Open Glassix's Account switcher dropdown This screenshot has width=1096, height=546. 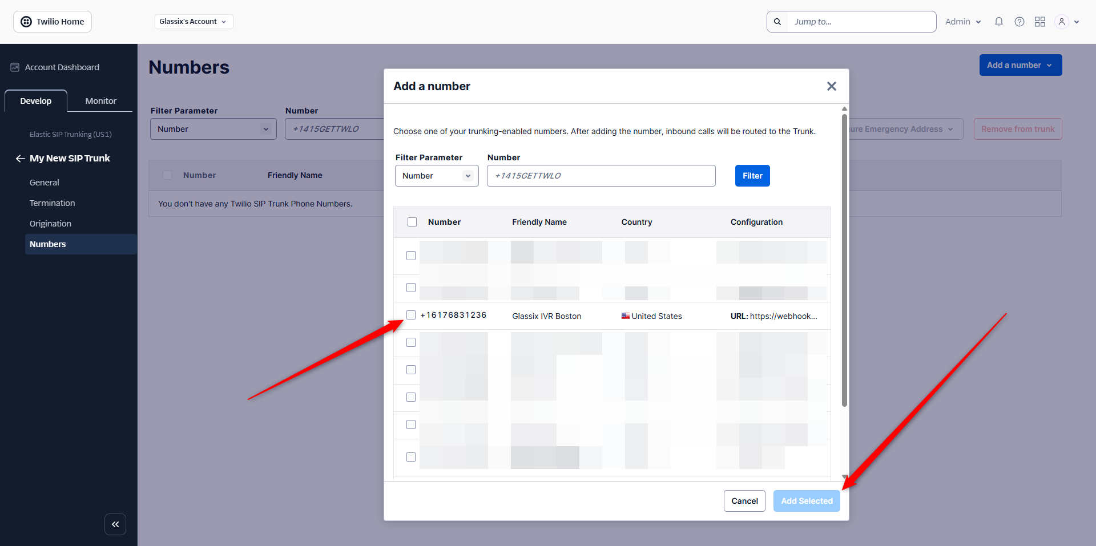click(x=194, y=22)
